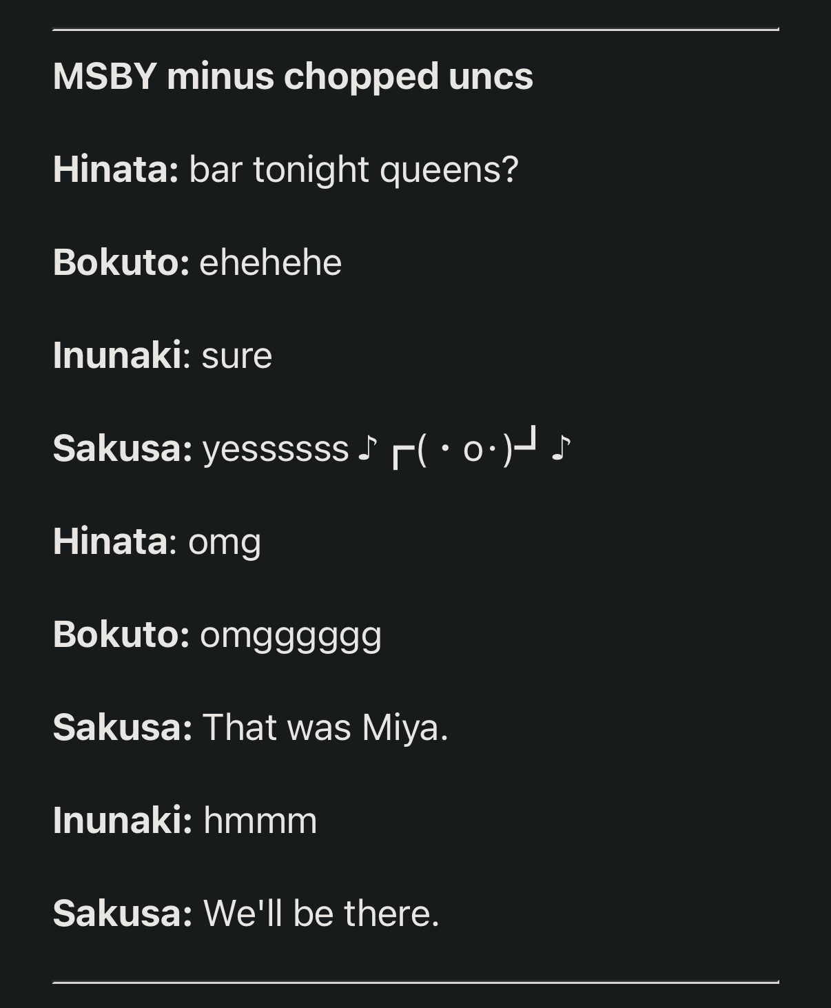Click the horizontal divider line above the heading
This screenshot has height=1008, width=831.
pos(415,30)
